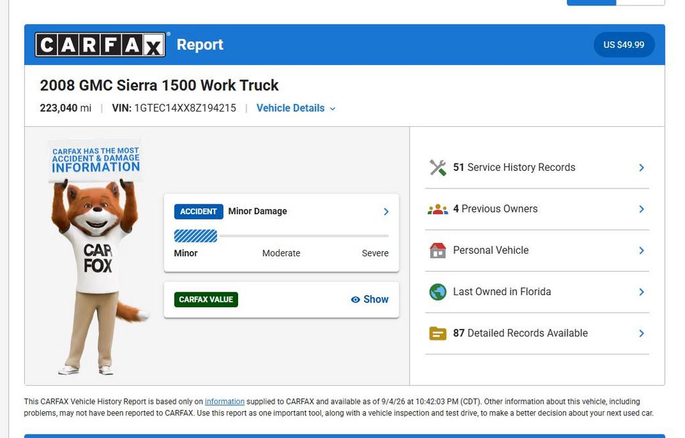This screenshot has height=438, width=685.
Task: Click Personal Vehicle label
Action: (x=490, y=250)
